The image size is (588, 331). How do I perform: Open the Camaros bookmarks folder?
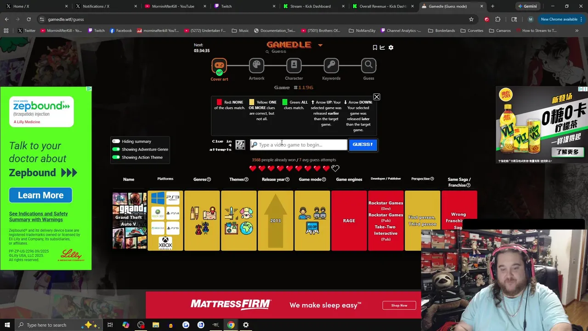500,31
